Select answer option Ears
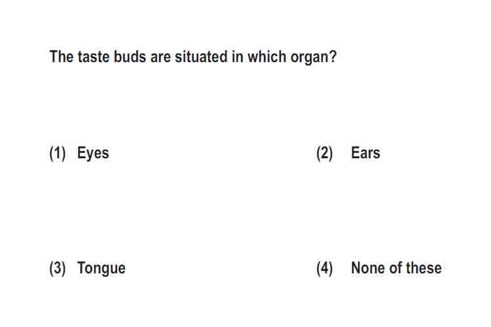 tap(365, 153)
